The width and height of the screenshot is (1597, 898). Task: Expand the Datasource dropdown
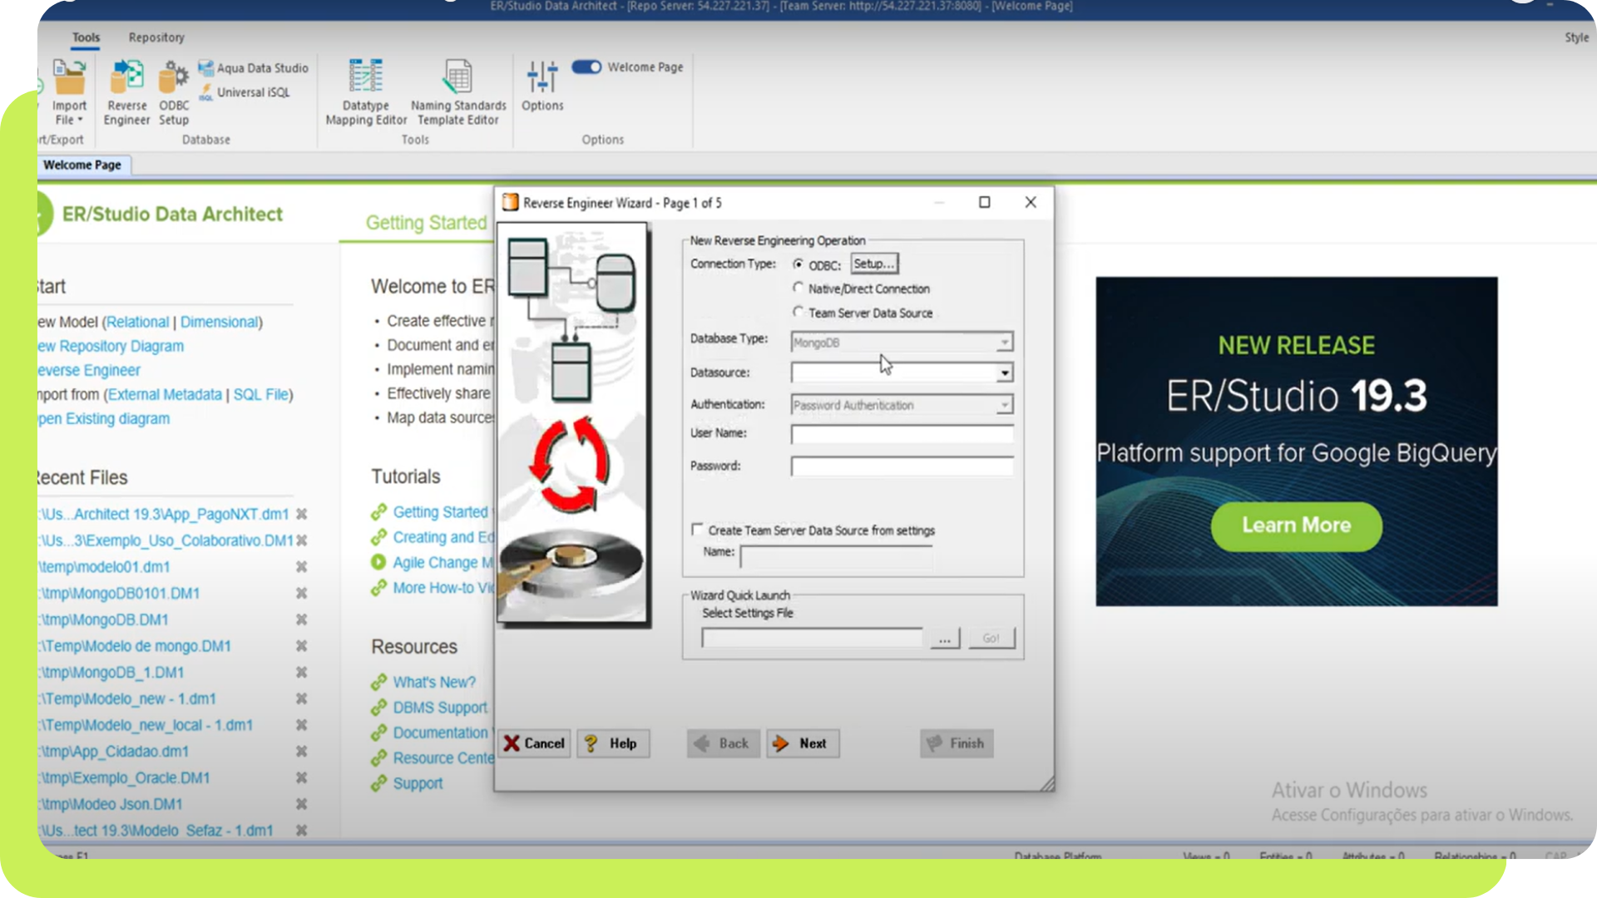click(1005, 373)
